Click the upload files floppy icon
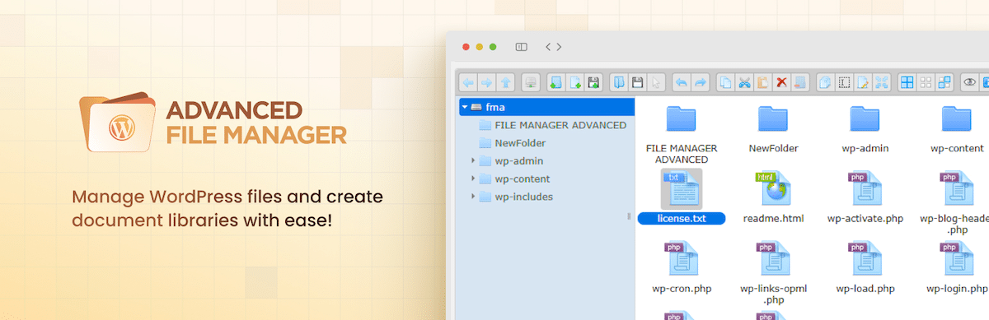Image resolution: width=989 pixels, height=320 pixels. pos(593,82)
